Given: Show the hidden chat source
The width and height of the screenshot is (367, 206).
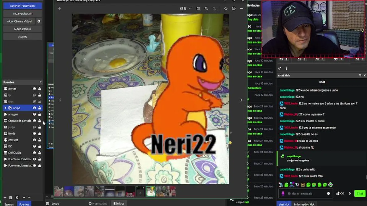Looking at the screenshot, I should [x=34, y=101].
